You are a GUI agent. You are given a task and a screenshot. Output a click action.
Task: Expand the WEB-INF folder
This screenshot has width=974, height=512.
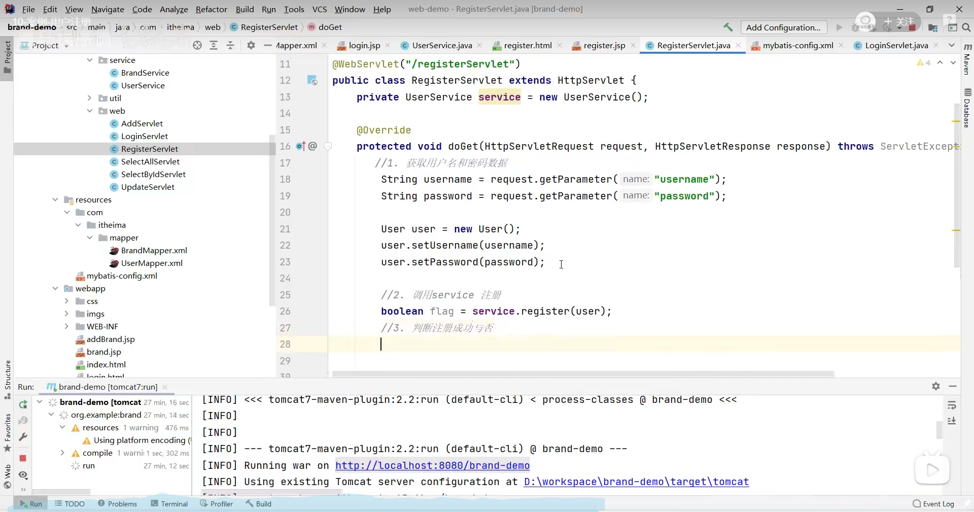click(66, 326)
